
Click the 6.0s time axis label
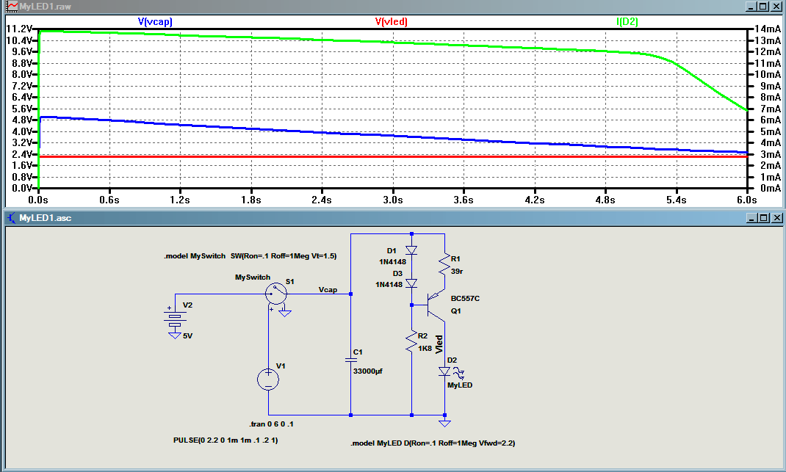(747, 200)
